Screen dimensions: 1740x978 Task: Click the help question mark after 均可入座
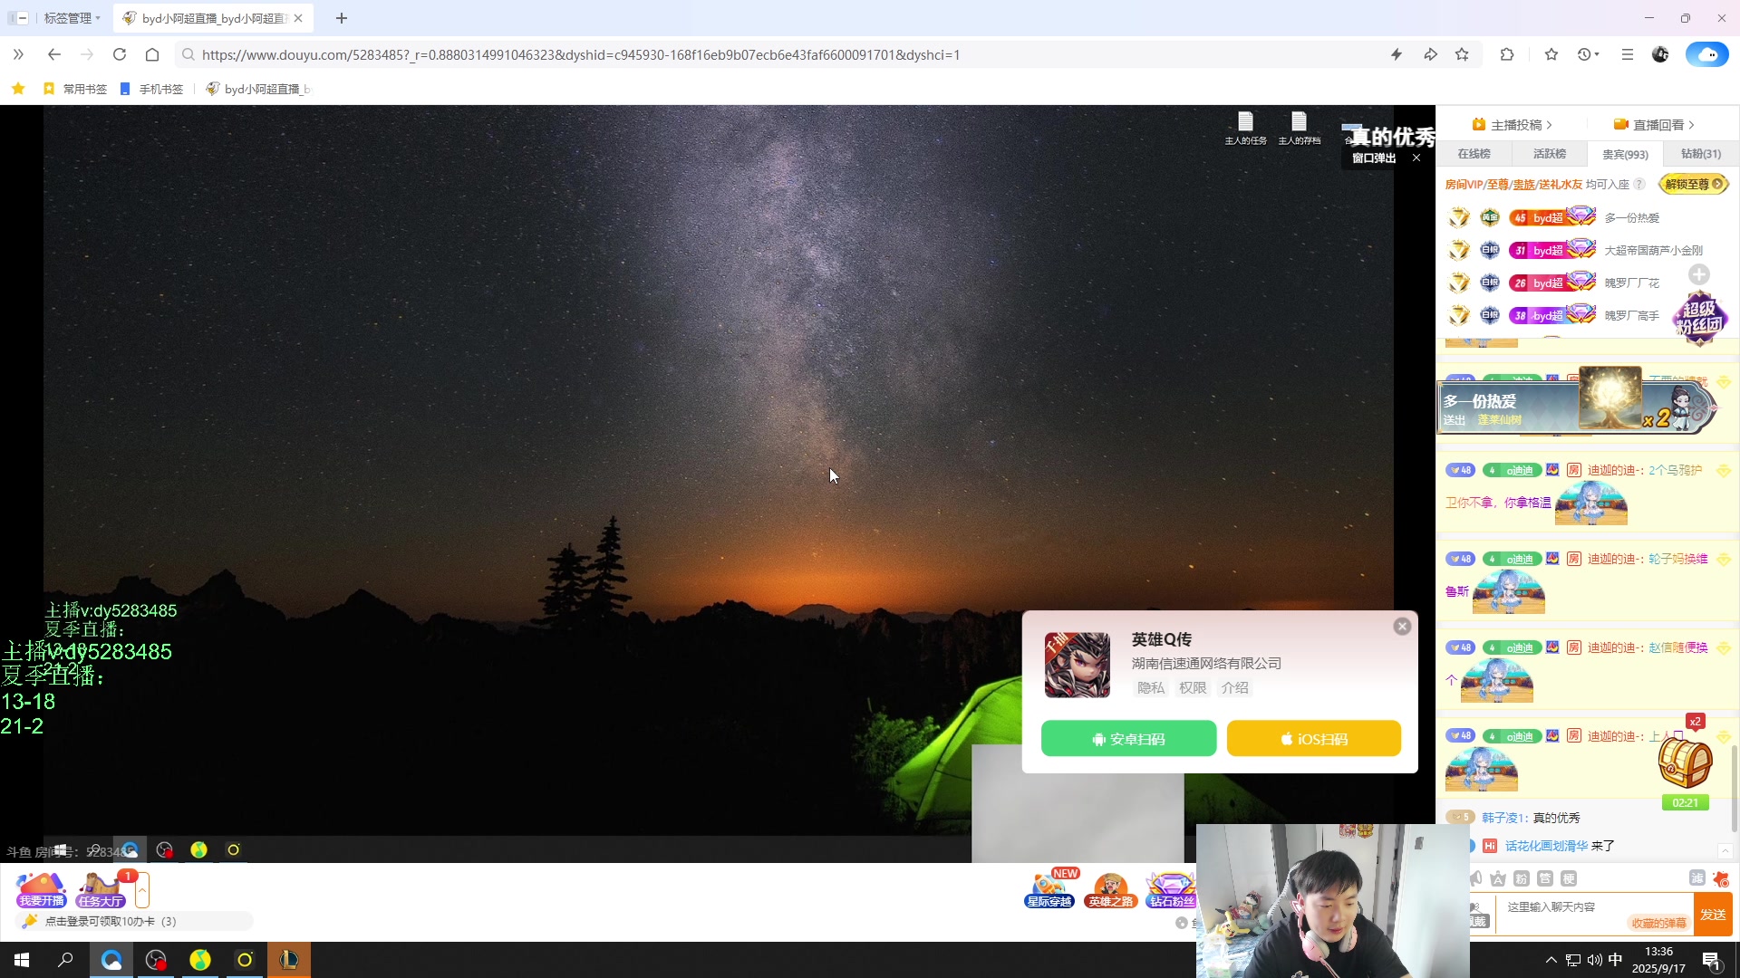point(1639,185)
